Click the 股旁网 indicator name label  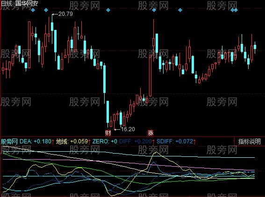pos(9,141)
